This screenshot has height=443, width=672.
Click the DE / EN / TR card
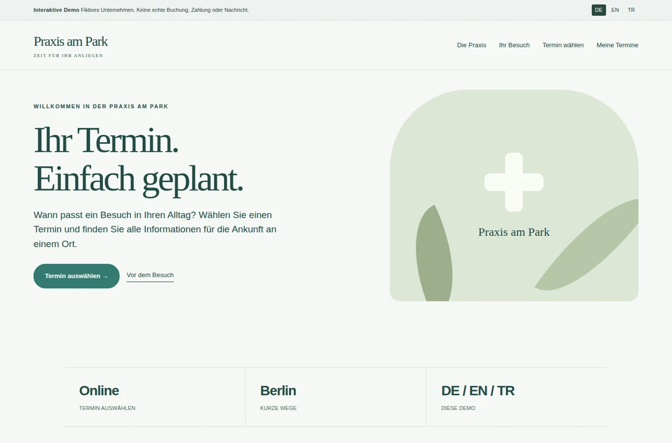click(x=517, y=397)
